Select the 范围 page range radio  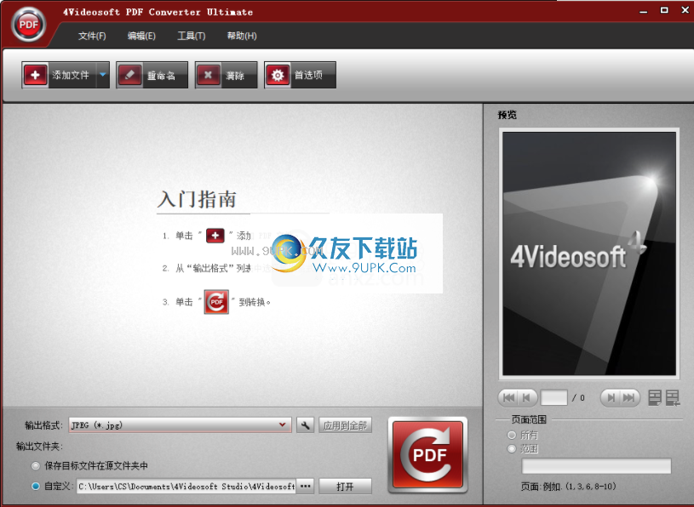(512, 448)
